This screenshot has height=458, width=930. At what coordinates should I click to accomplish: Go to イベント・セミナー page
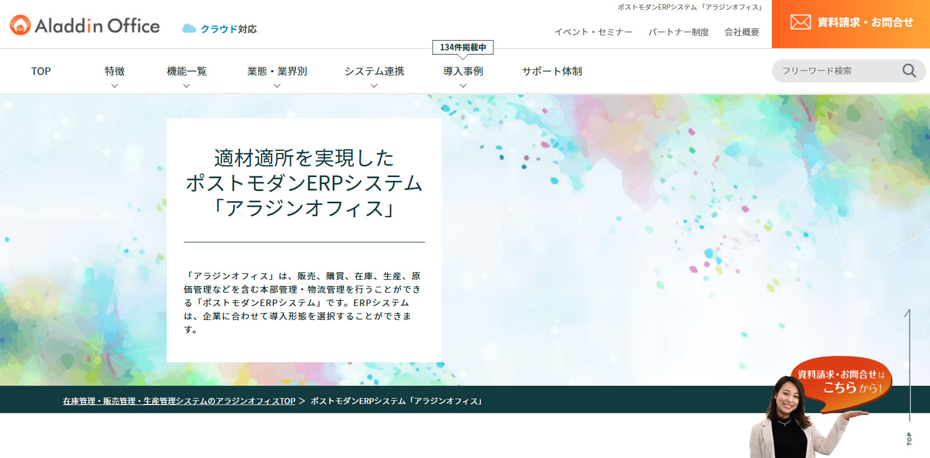[593, 32]
